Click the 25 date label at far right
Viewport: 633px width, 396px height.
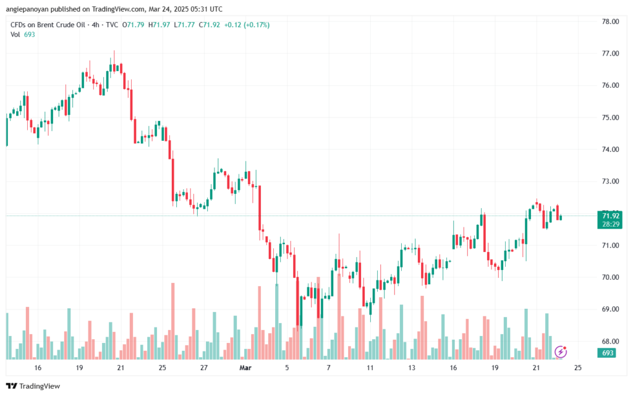click(x=578, y=368)
